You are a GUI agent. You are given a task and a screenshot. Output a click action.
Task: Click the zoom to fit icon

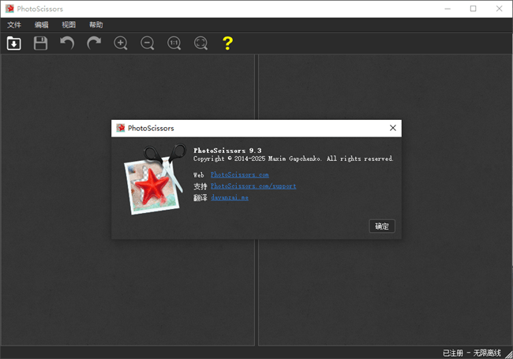[201, 43]
